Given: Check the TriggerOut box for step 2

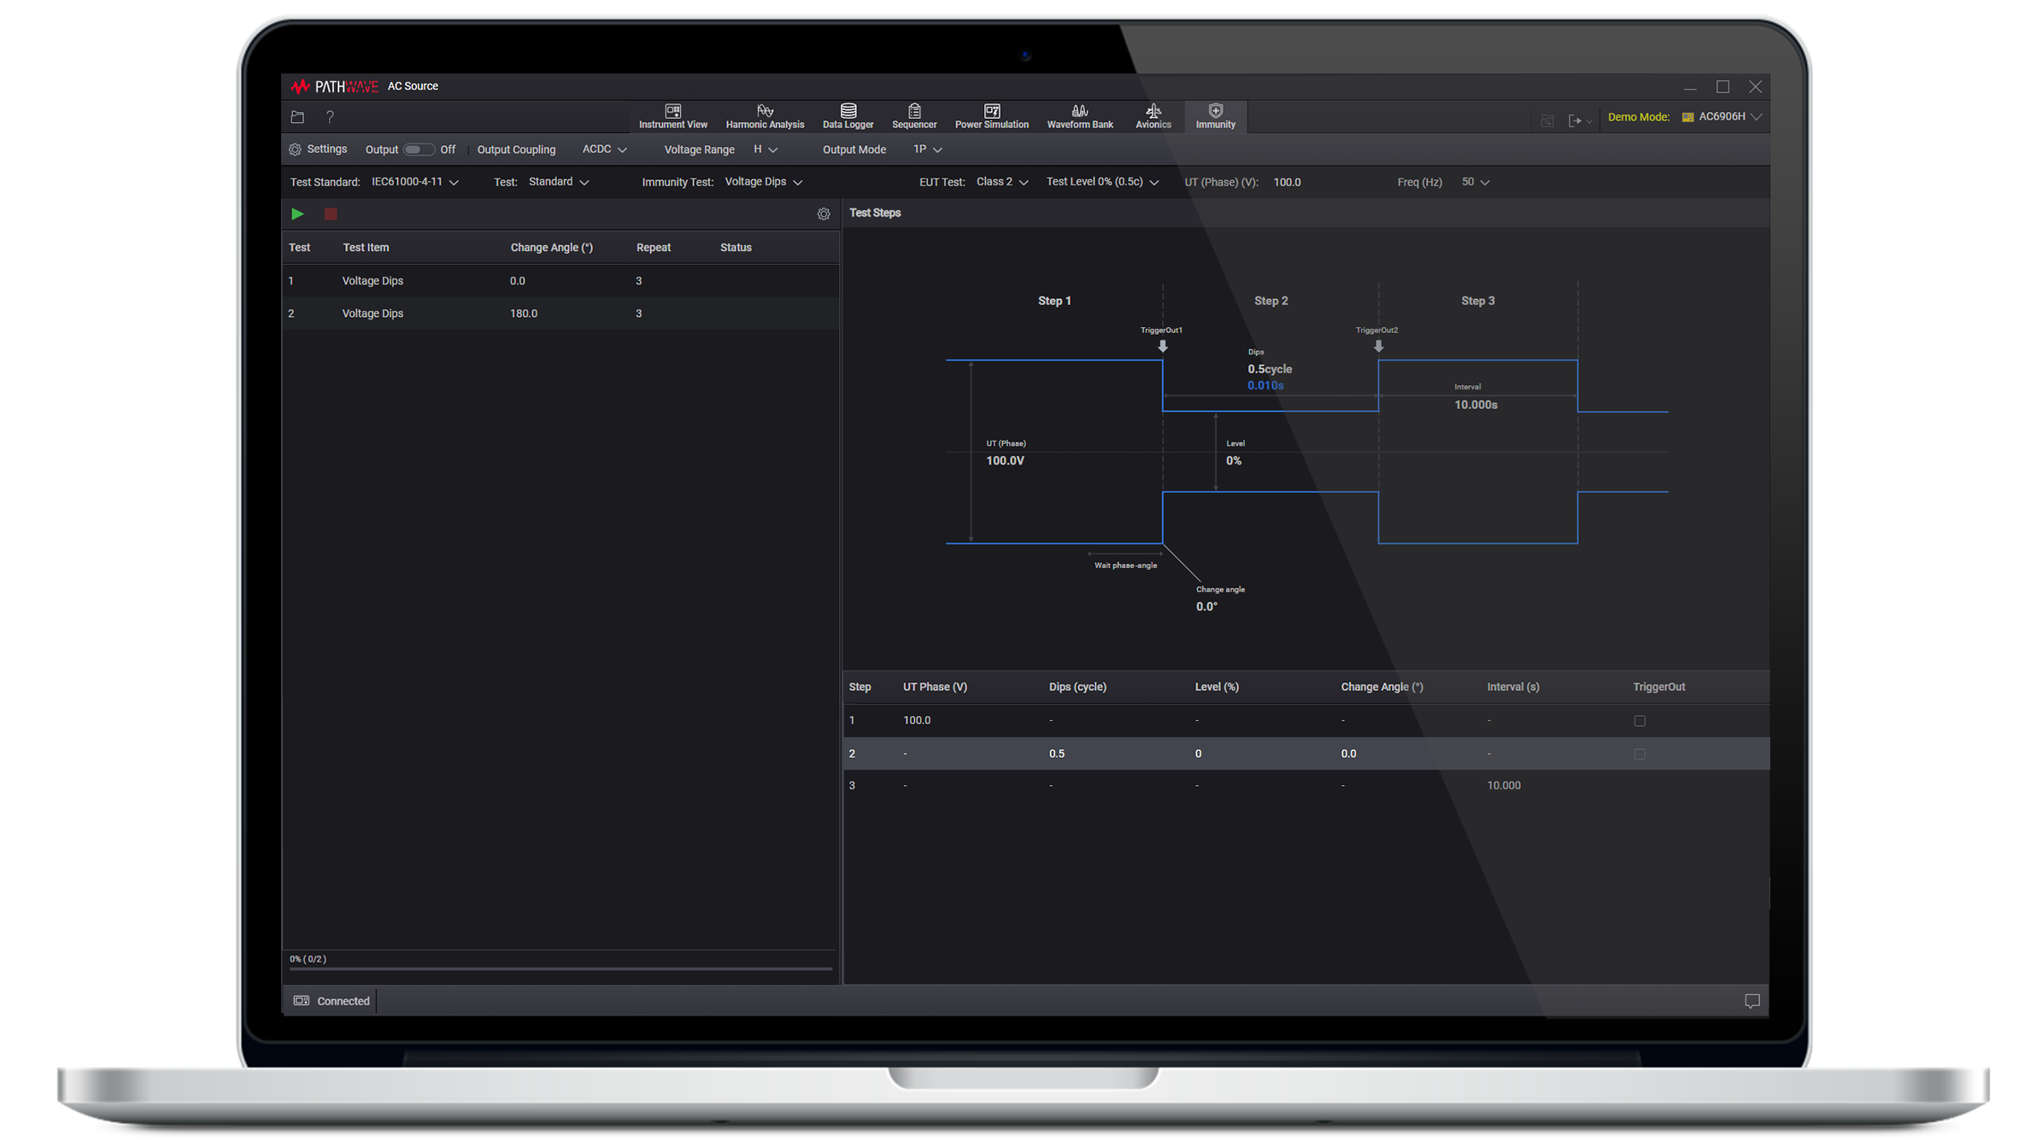Looking at the screenshot, I should tap(1639, 754).
